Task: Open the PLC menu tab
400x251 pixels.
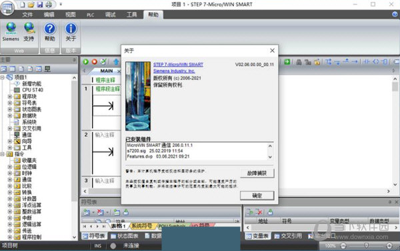Action: tap(90, 15)
